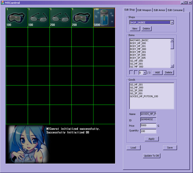Click the anime character portrait image
Viewport: 193px width, 173px height.
[27, 144]
